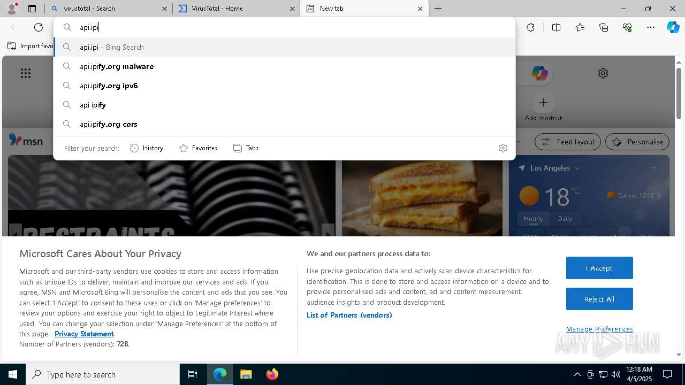Click the refresh page icon

(39, 27)
